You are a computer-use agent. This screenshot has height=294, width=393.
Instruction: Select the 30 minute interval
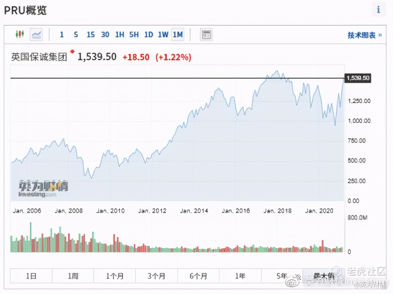(x=105, y=34)
